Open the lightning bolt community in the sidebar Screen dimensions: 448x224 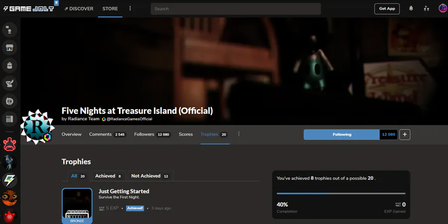pyautogui.click(x=9, y=180)
